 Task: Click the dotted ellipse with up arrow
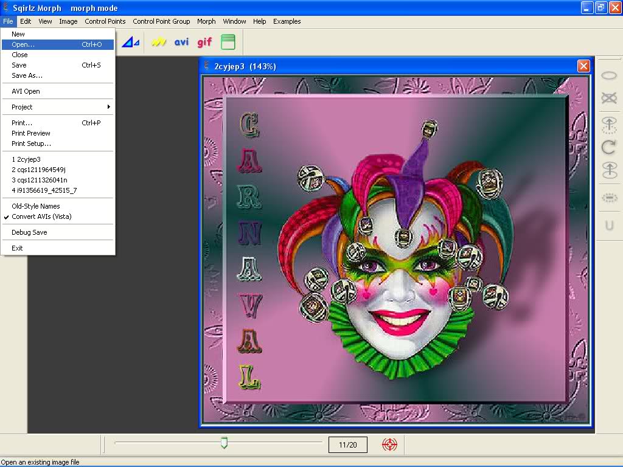pyautogui.click(x=608, y=125)
